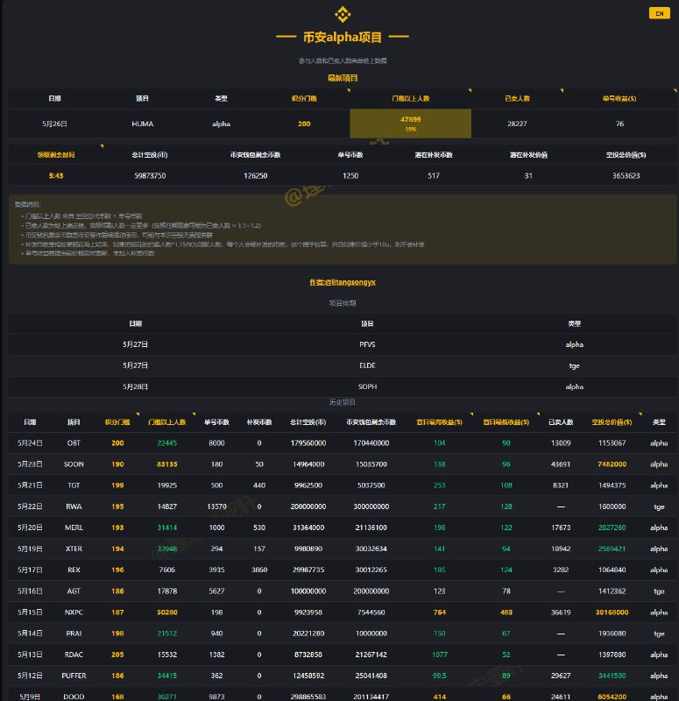Select the PFVS schedule row
The width and height of the screenshot is (679, 701).
tap(343, 344)
